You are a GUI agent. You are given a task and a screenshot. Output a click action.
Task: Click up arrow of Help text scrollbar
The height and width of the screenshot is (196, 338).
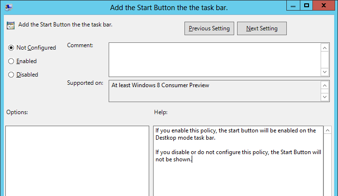pos(327,131)
